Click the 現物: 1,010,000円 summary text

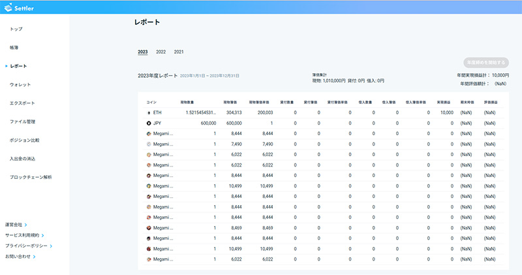[x=329, y=80]
